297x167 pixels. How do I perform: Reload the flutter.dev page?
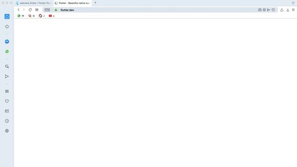click(x=30, y=10)
